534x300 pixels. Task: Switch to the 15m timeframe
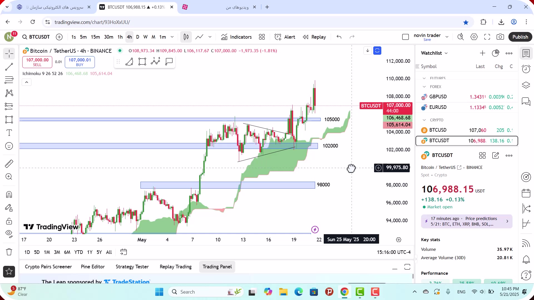click(x=95, y=37)
